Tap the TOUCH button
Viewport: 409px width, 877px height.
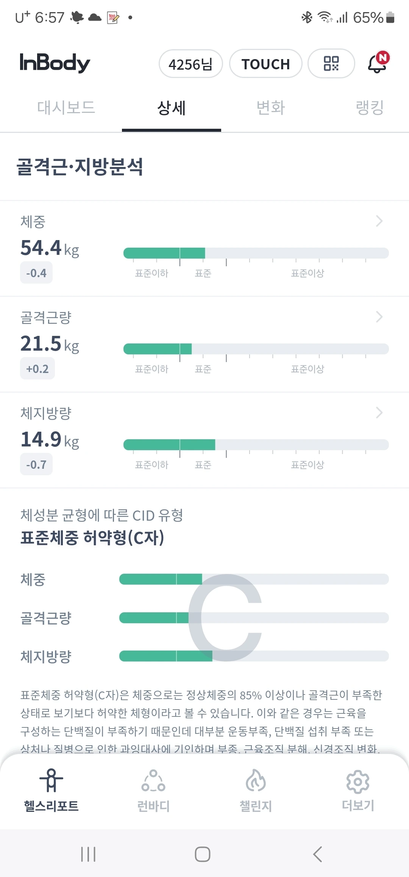[x=265, y=64]
